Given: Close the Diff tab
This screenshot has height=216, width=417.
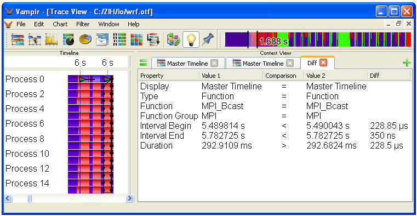Looking at the screenshot, I should tap(323, 63).
